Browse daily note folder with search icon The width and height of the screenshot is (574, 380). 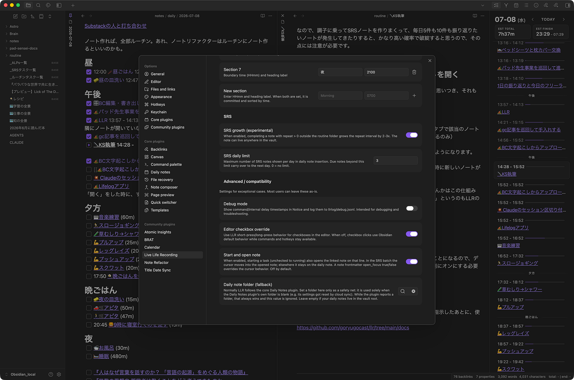(x=403, y=291)
